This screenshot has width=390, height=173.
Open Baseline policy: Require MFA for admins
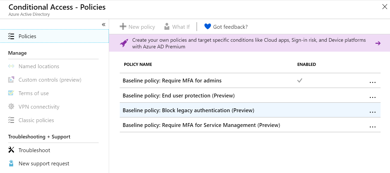click(172, 81)
